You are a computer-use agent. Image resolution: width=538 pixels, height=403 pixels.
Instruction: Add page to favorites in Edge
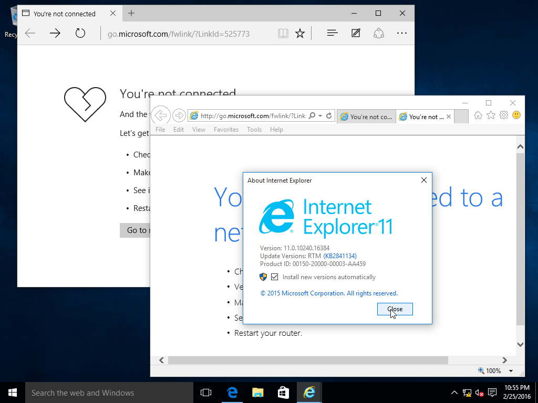tap(300, 33)
